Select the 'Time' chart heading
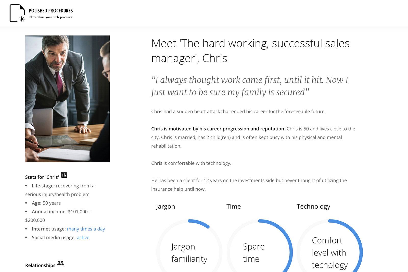 pos(233,206)
